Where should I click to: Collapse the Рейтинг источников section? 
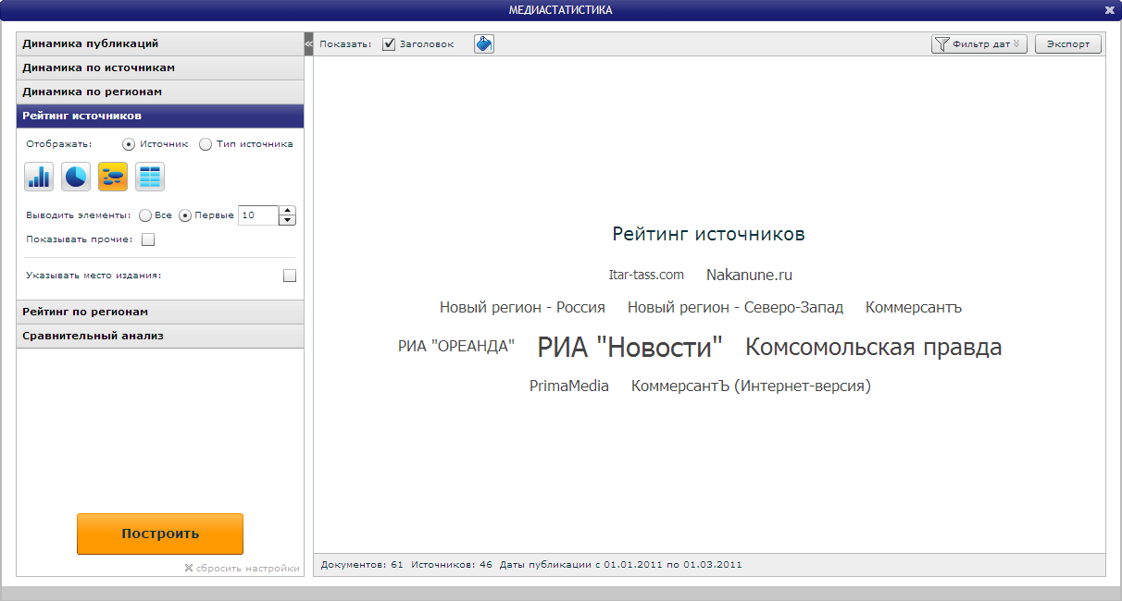coord(160,116)
